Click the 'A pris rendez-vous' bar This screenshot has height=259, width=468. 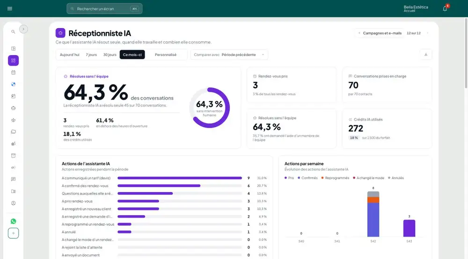coord(138,201)
